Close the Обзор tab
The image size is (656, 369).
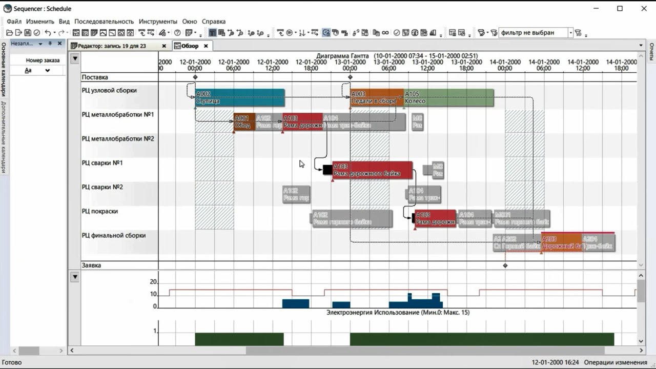(206, 46)
